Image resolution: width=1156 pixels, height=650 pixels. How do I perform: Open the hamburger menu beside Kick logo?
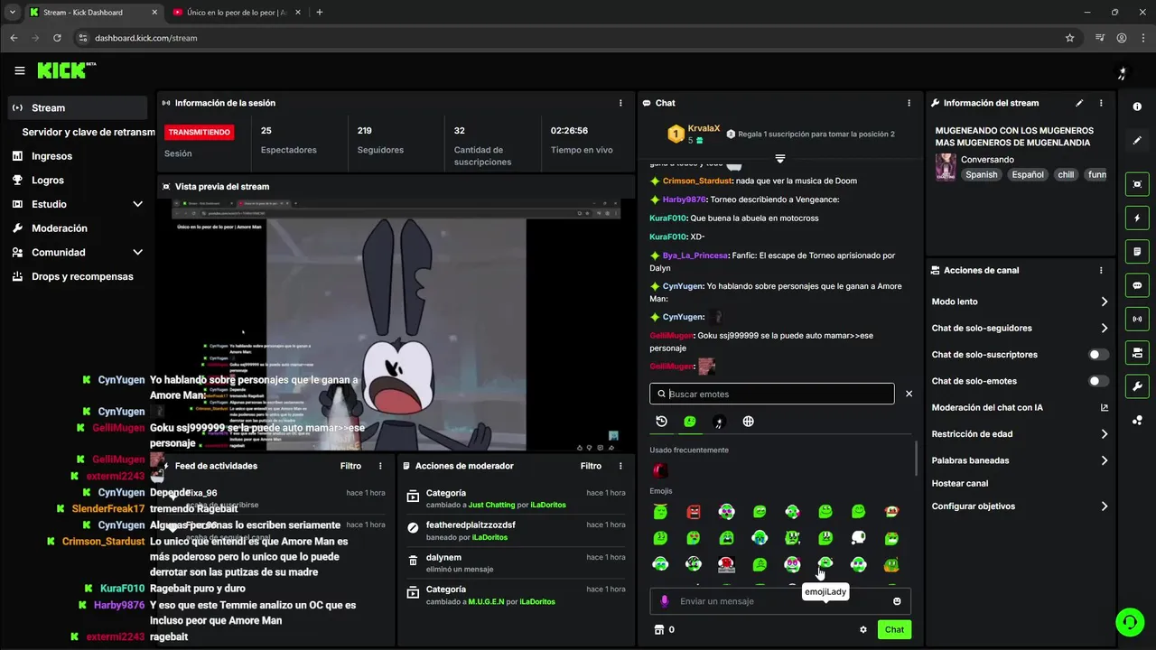pyautogui.click(x=20, y=70)
